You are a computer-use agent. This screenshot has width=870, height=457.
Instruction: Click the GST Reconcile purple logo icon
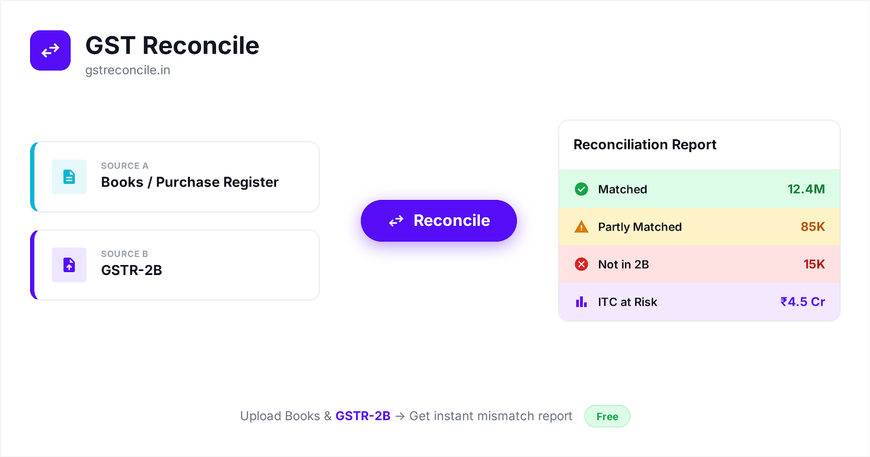50,50
